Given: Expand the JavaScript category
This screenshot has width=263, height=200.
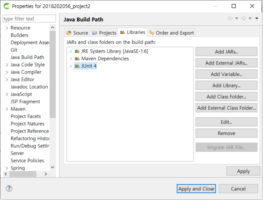Looking at the screenshot, I should point(7,94).
